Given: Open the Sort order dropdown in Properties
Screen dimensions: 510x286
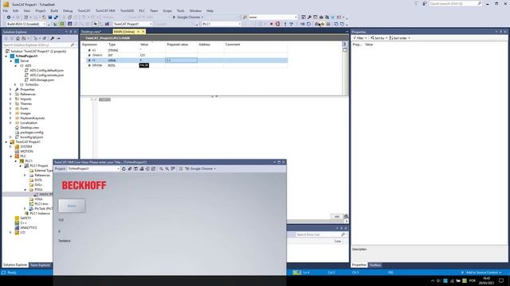Looking at the screenshot, I should tap(400, 38).
